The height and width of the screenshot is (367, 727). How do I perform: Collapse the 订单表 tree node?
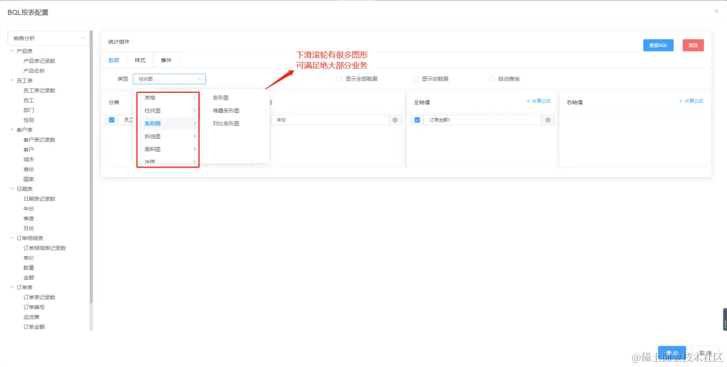(12, 287)
